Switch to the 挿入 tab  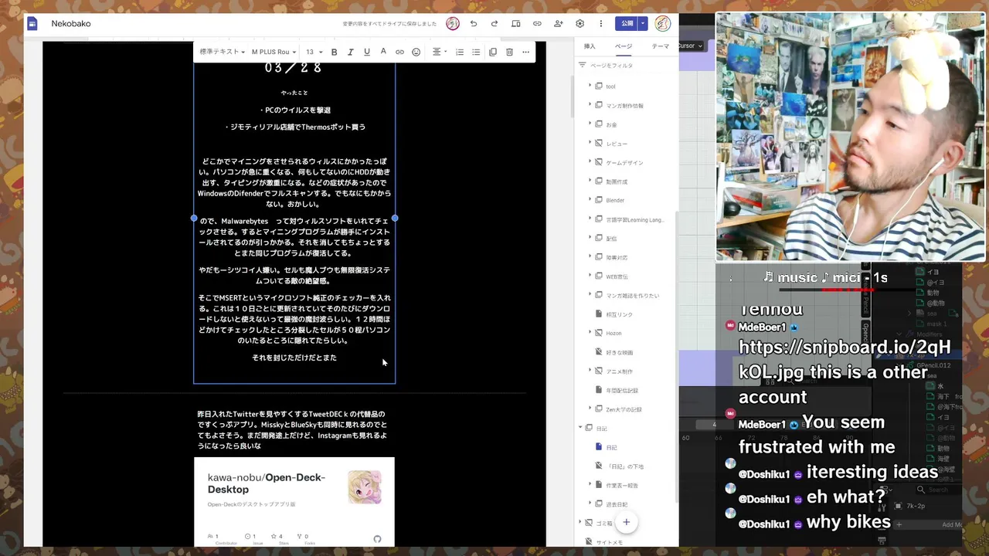590,46
